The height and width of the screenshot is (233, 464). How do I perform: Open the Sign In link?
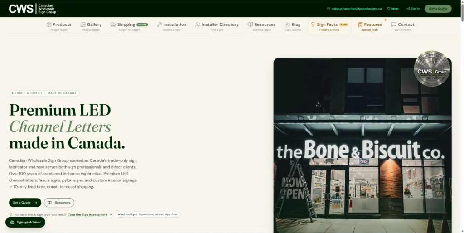click(413, 9)
